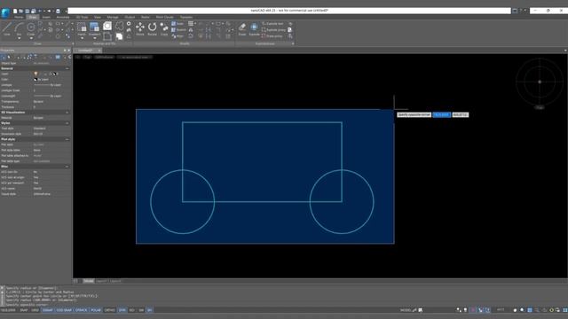Click the Save quick-access icon

click(x=28, y=12)
